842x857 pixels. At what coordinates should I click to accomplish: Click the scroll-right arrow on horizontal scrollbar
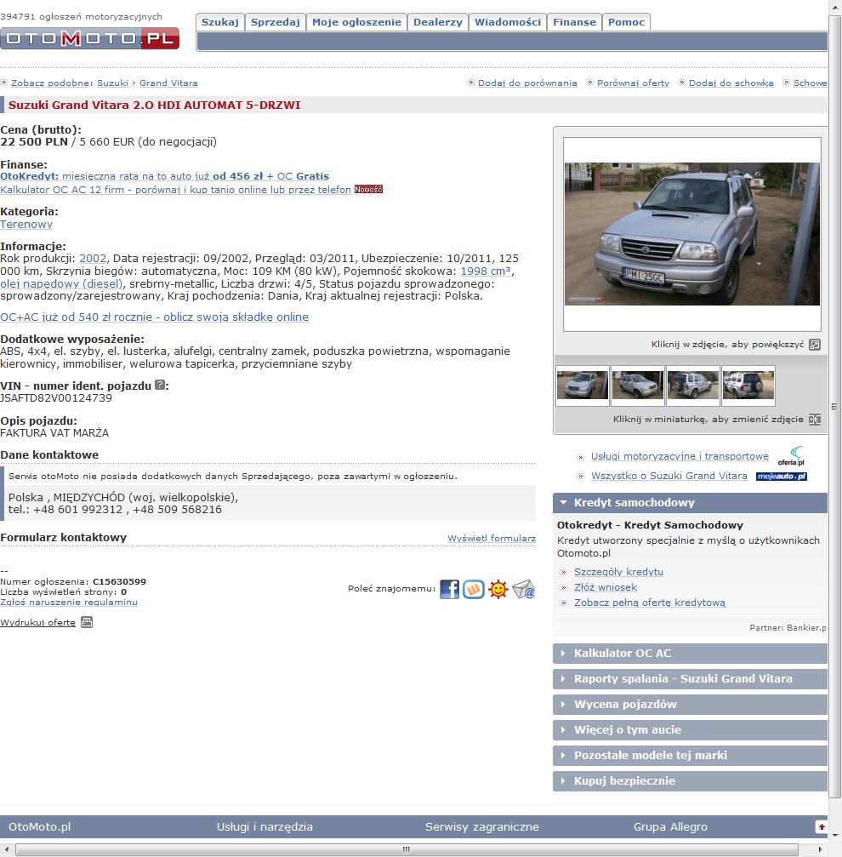[x=821, y=849]
